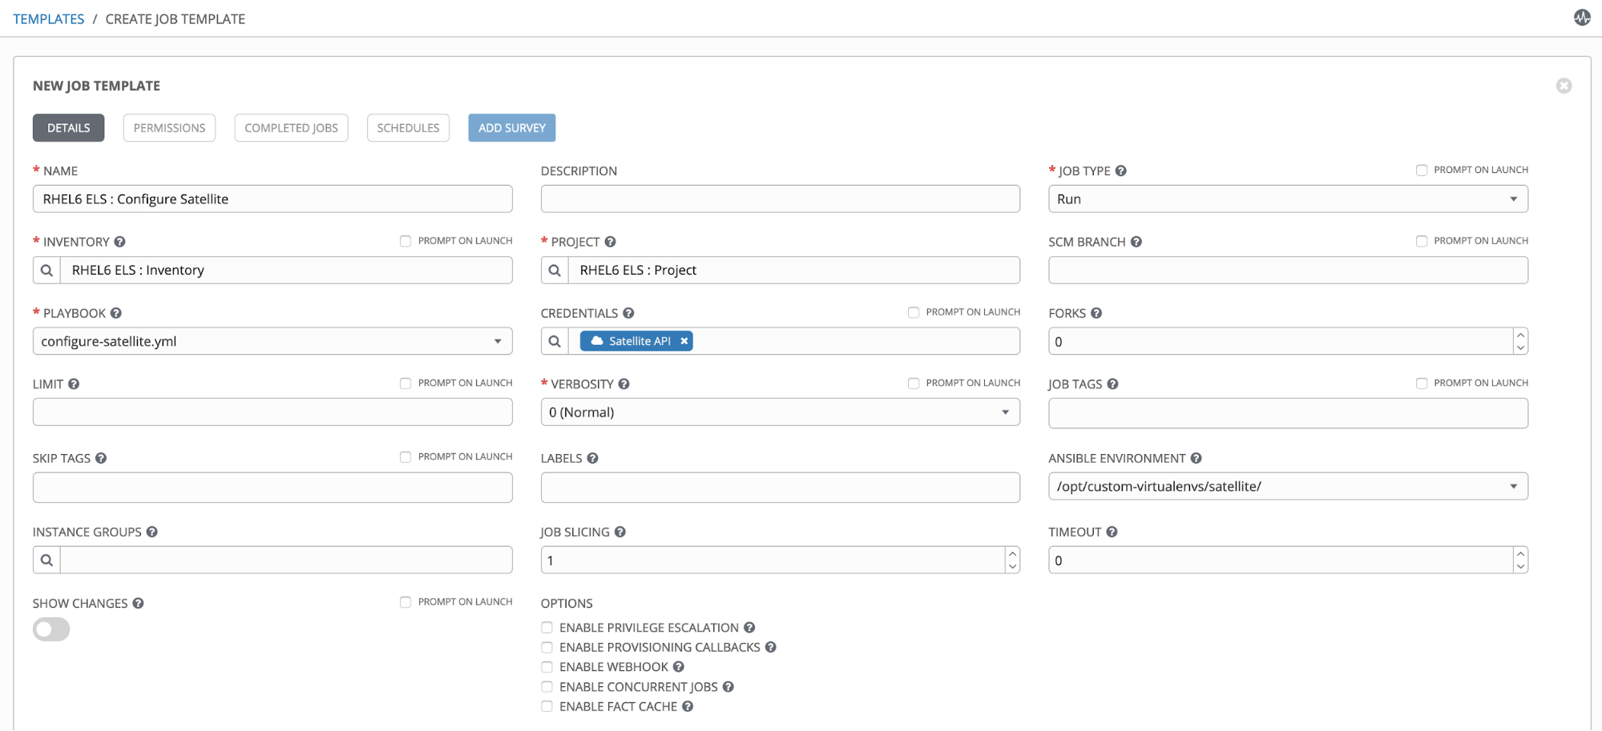Enable Privilege Escalation checkbox
1602x731 pixels.
tap(547, 628)
